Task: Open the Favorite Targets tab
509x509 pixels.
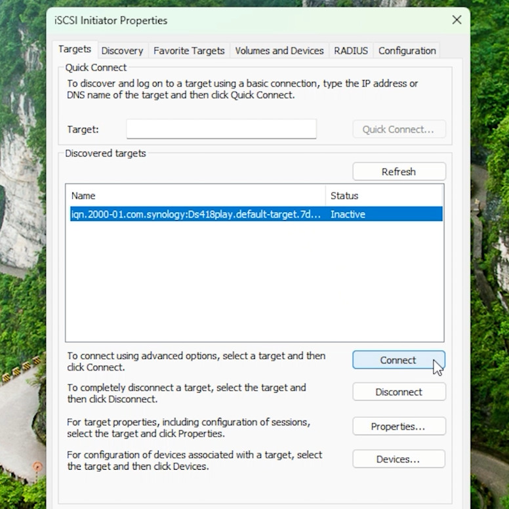Action: [x=189, y=51]
